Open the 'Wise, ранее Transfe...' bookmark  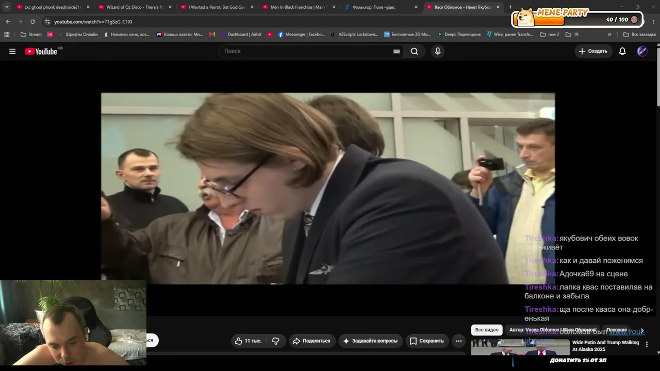click(510, 35)
